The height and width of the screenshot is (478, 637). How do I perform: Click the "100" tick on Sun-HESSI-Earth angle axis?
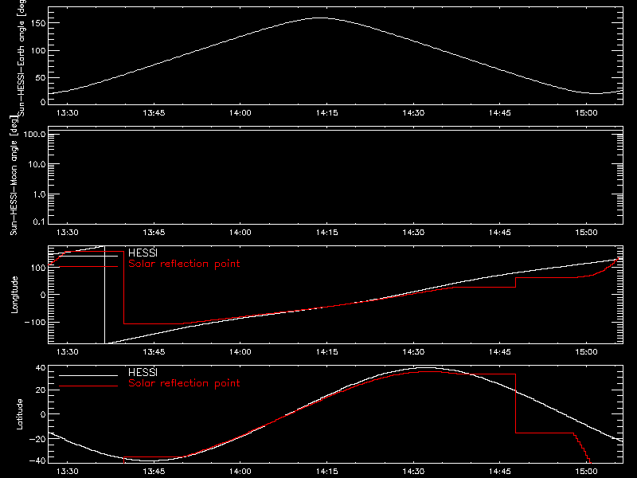38,50
